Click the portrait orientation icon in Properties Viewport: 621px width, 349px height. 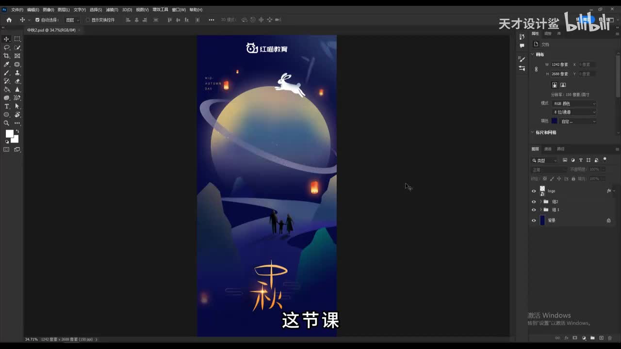(555, 85)
